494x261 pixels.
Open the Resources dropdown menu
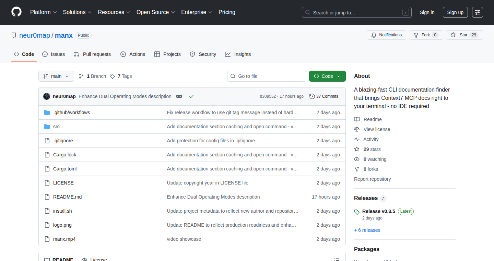coord(114,12)
